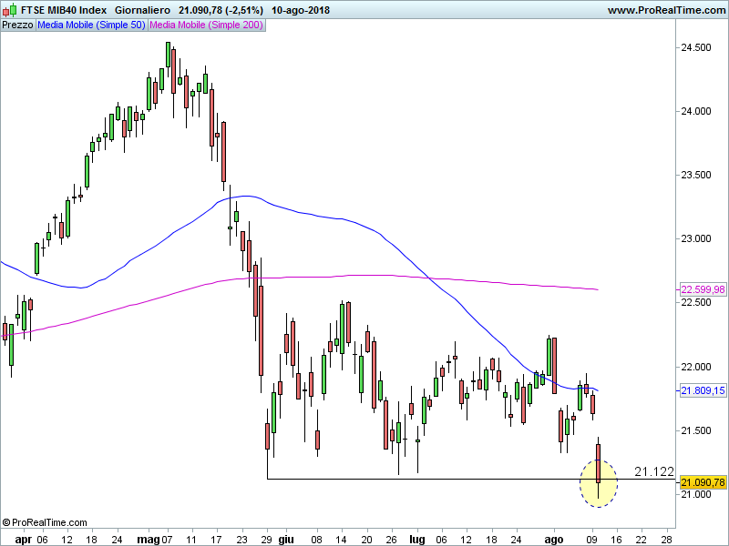Click the 21.122 support level label

[x=654, y=471]
